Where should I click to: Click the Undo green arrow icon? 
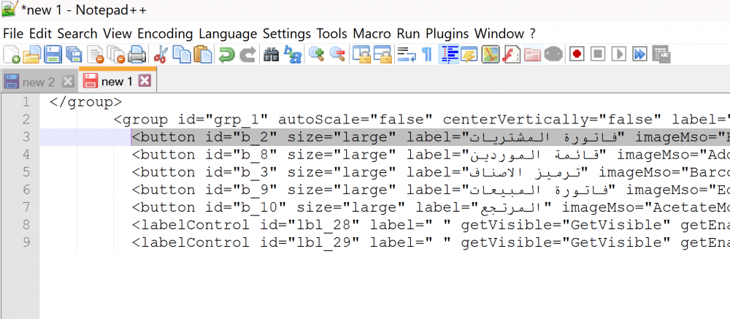coord(227,54)
